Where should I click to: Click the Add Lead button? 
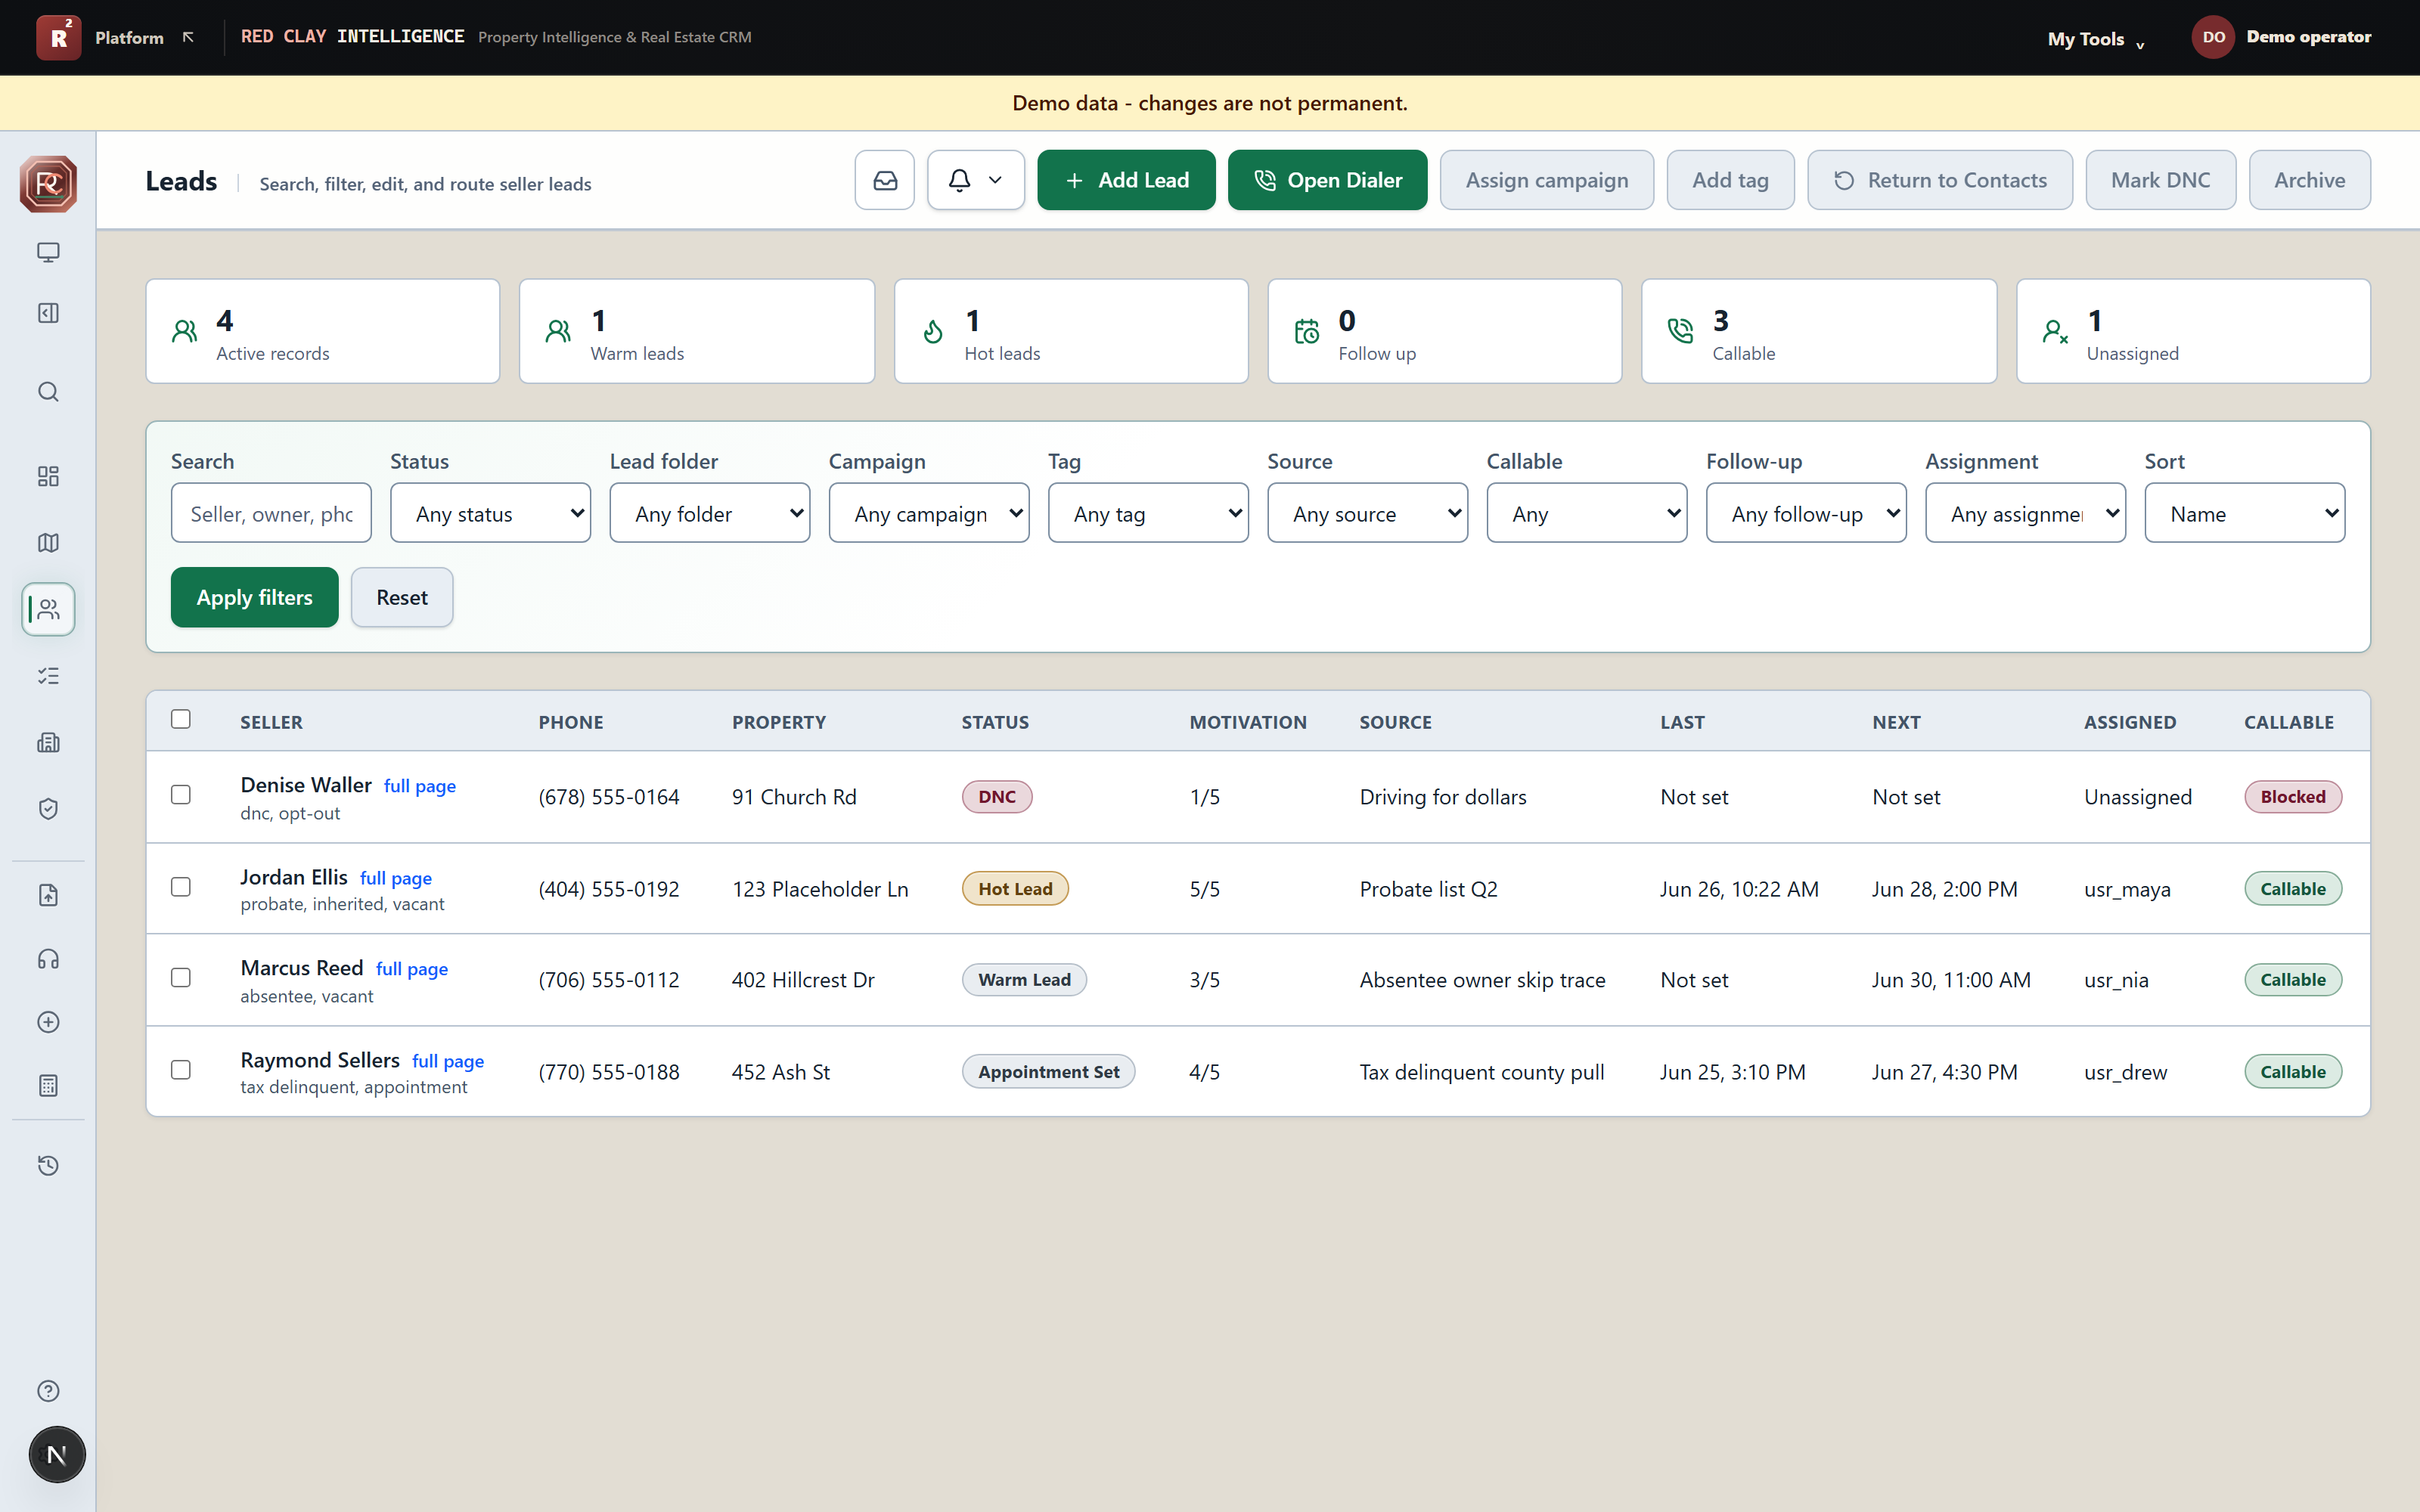click(x=1126, y=180)
